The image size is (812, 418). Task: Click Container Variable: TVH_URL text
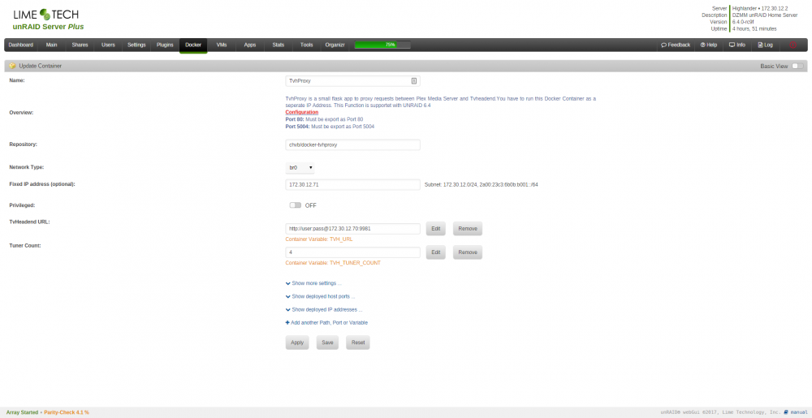click(319, 239)
